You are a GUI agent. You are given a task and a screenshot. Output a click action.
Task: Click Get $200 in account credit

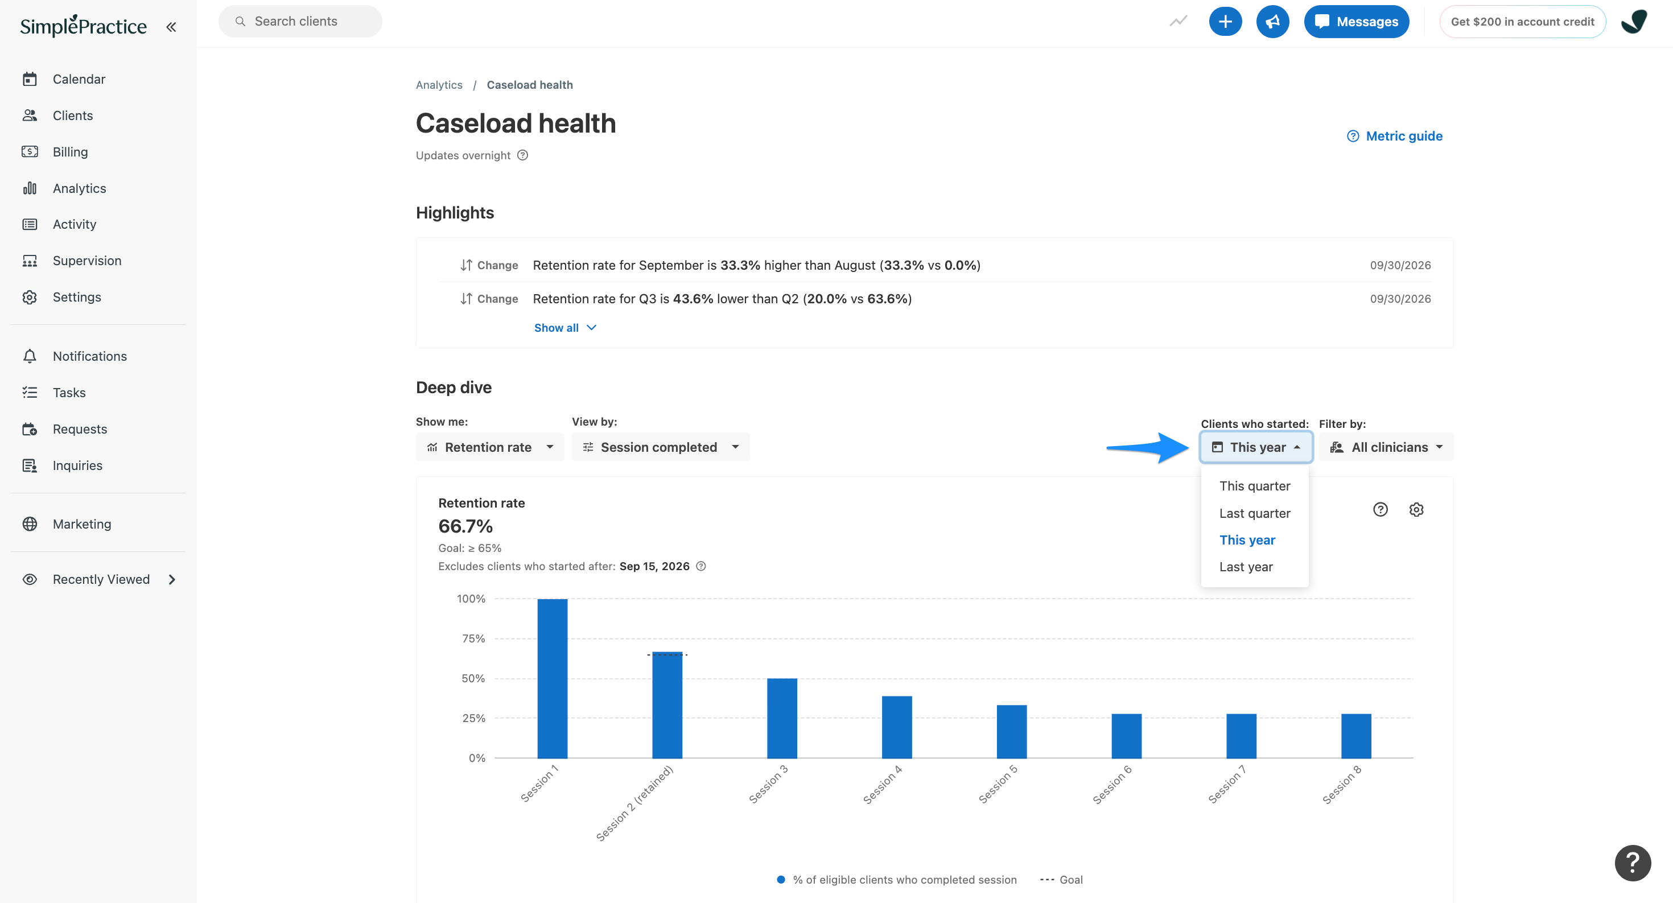1522,22
